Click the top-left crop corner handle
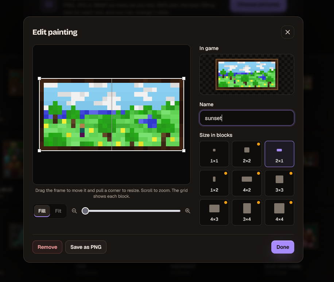Screen dimensions: 334x282 point(39,78)
